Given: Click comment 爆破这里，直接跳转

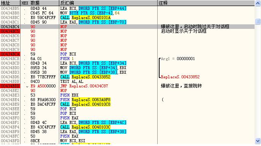Looking at the screenshot, I should pos(181,86).
